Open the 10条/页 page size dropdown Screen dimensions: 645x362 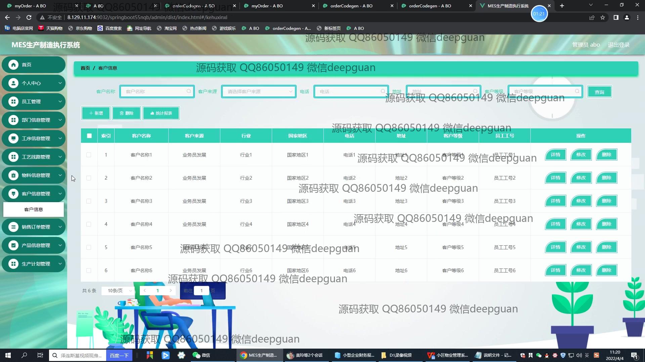(x=117, y=291)
